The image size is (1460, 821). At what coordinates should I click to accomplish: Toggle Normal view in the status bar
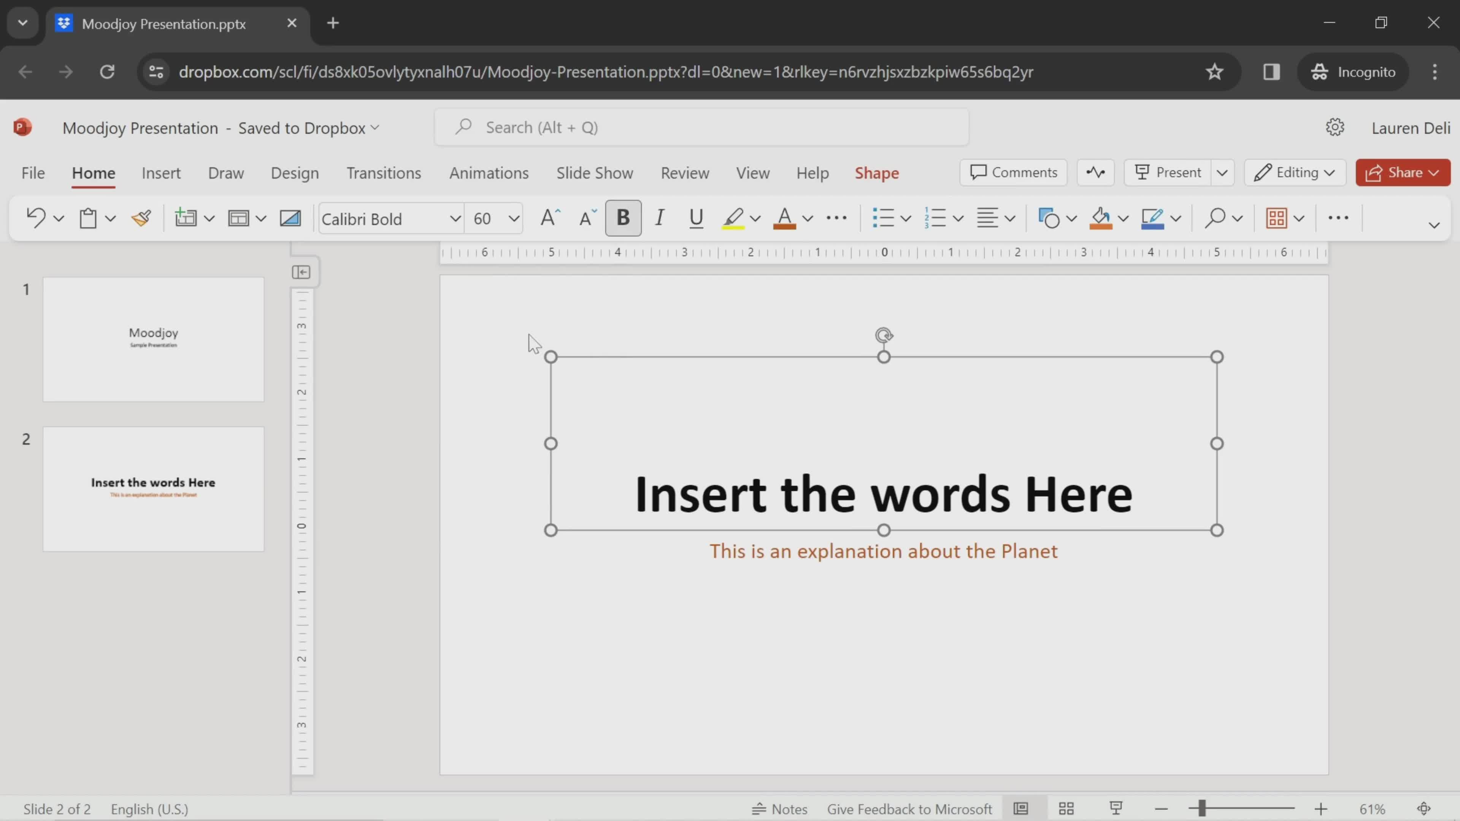click(1021, 808)
